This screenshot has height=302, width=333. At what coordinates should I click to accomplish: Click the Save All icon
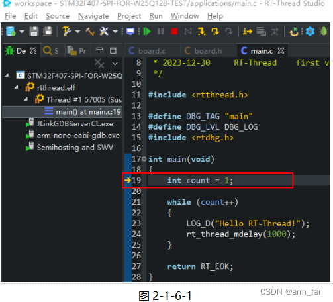tap(48, 32)
